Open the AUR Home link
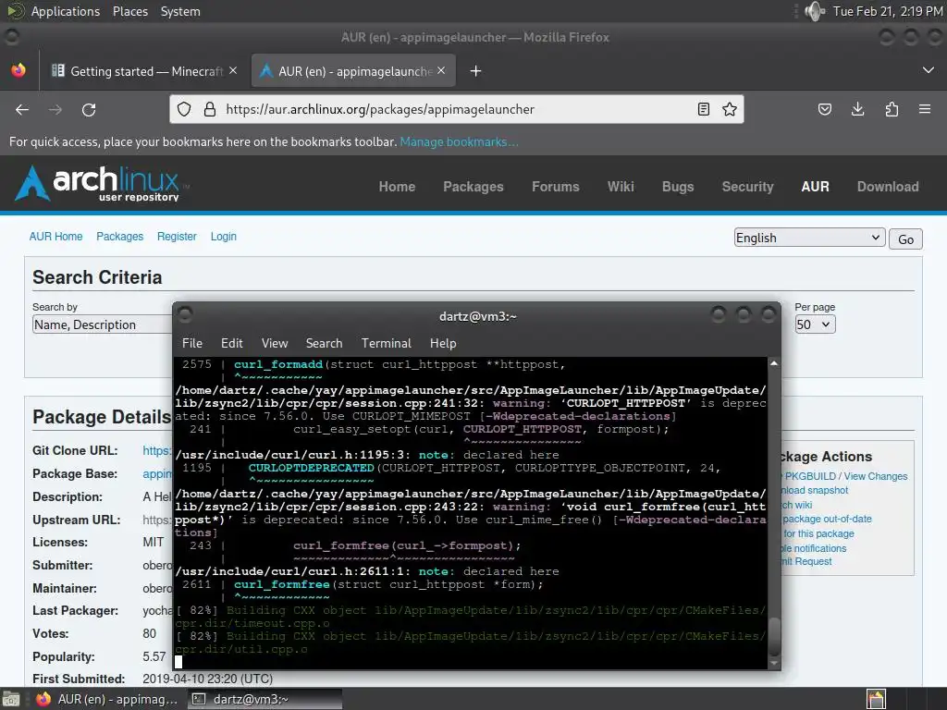Screen dimensions: 947x710 56,237
